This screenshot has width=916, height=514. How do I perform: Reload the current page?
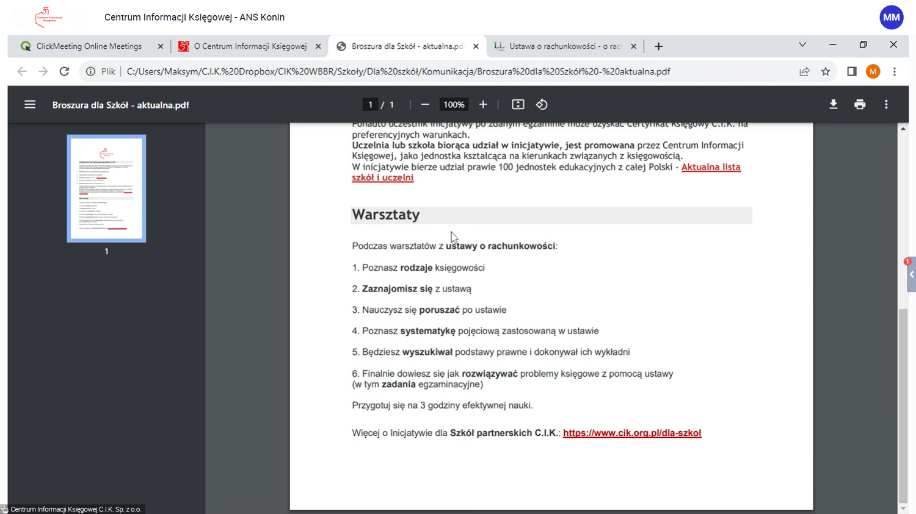pyautogui.click(x=64, y=71)
